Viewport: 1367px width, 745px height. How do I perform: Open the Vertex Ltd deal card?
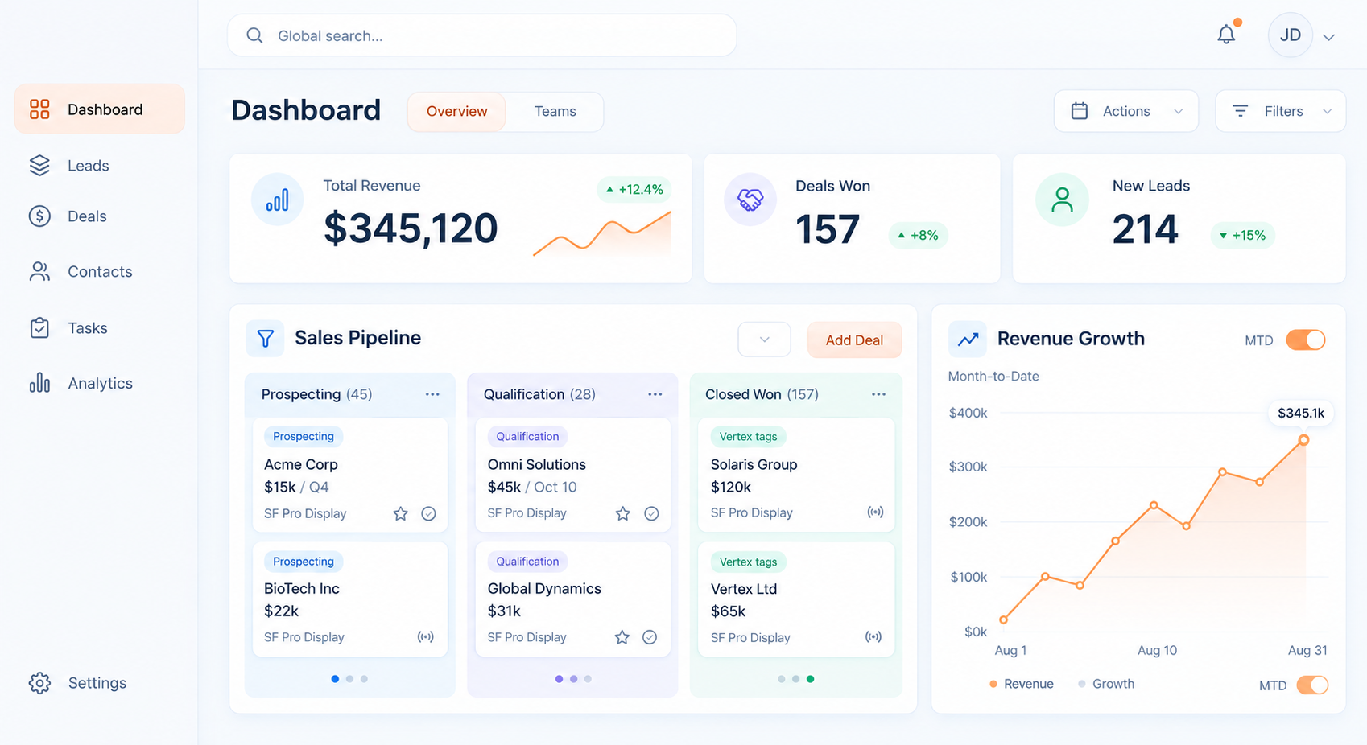[796, 599]
